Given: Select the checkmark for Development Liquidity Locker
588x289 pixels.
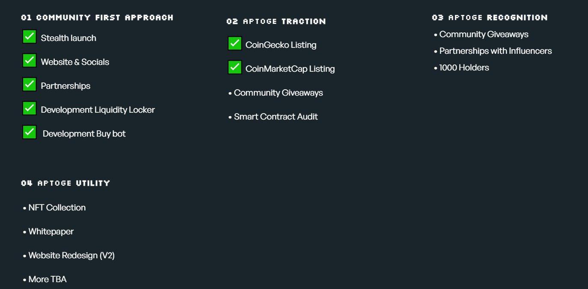Looking at the screenshot, I should click(x=29, y=108).
